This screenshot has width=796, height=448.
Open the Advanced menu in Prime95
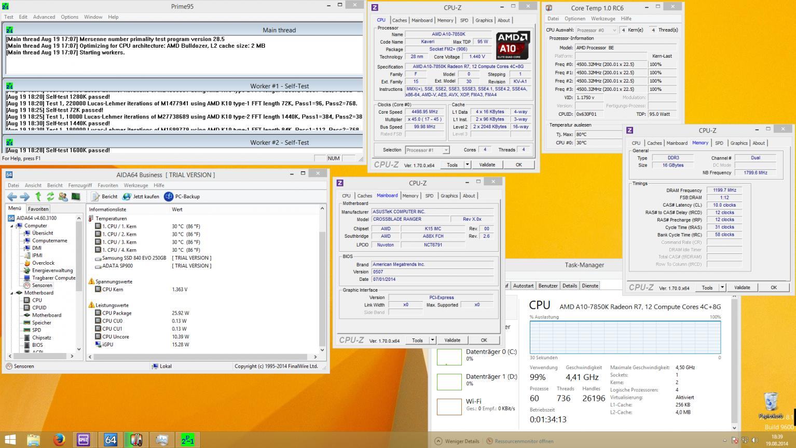[x=44, y=17]
